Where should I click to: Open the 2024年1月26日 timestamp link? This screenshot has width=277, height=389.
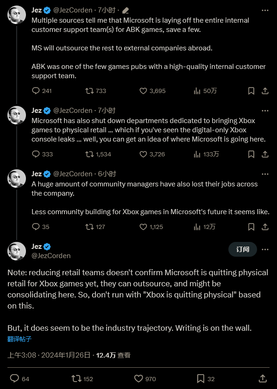tap(66, 355)
